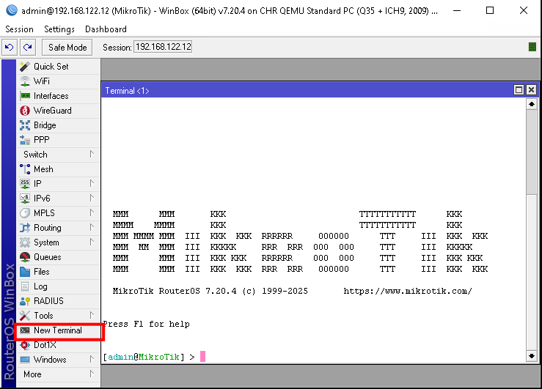Click the Tools wrench icon
Screen dimensions: 542x389
tap(25, 316)
